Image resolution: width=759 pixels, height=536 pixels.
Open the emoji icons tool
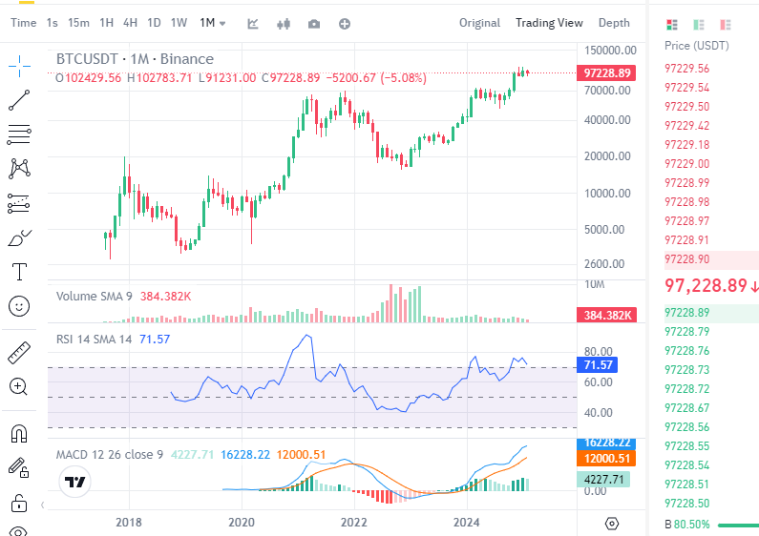[19, 306]
